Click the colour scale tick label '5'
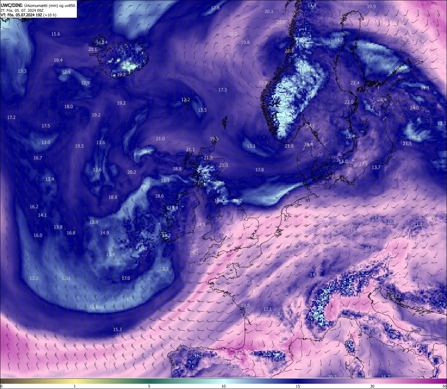The width and height of the screenshot is (447, 389). click(x=149, y=386)
